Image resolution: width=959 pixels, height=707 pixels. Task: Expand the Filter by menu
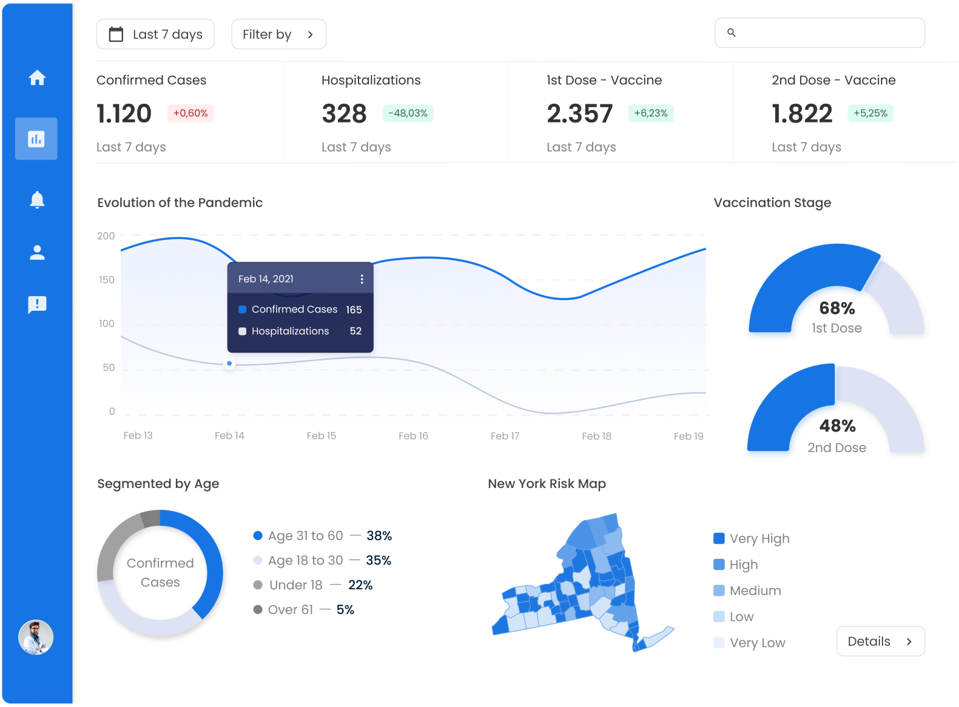[x=279, y=35]
